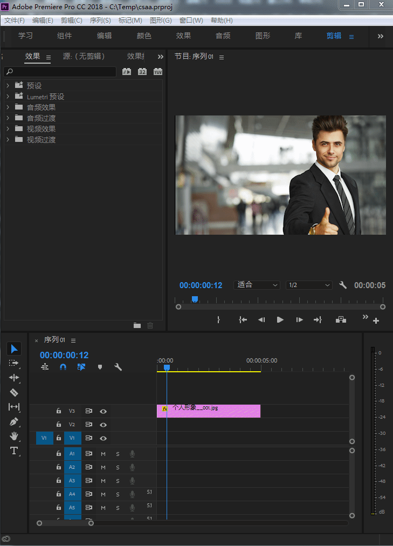
Task: Delete custom item trash icon in Effects
Action: click(x=150, y=325)
